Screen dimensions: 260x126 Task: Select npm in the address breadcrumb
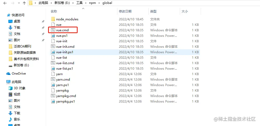click(93, 3)
